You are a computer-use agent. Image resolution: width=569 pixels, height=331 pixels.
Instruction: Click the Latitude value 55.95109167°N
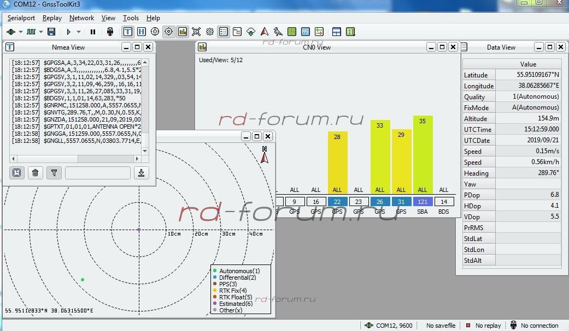pyautogui.click(x=538, y=75)
